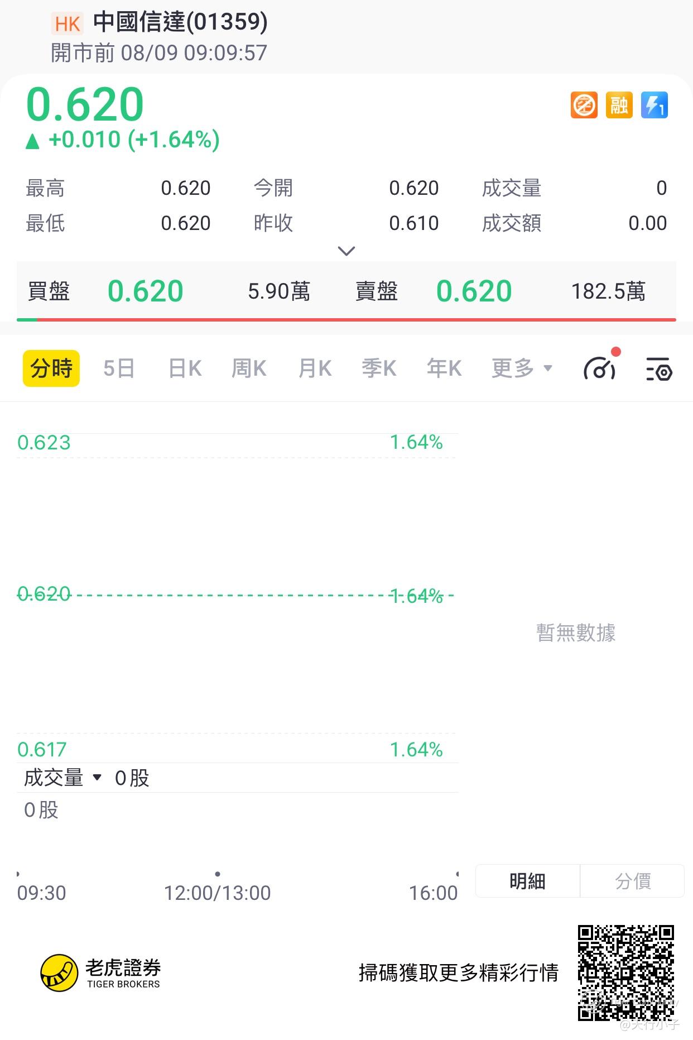The width and height of the screenshot is (693, 1040).
Task: Select the 日K daily candlestick tab
Action: 185,368
